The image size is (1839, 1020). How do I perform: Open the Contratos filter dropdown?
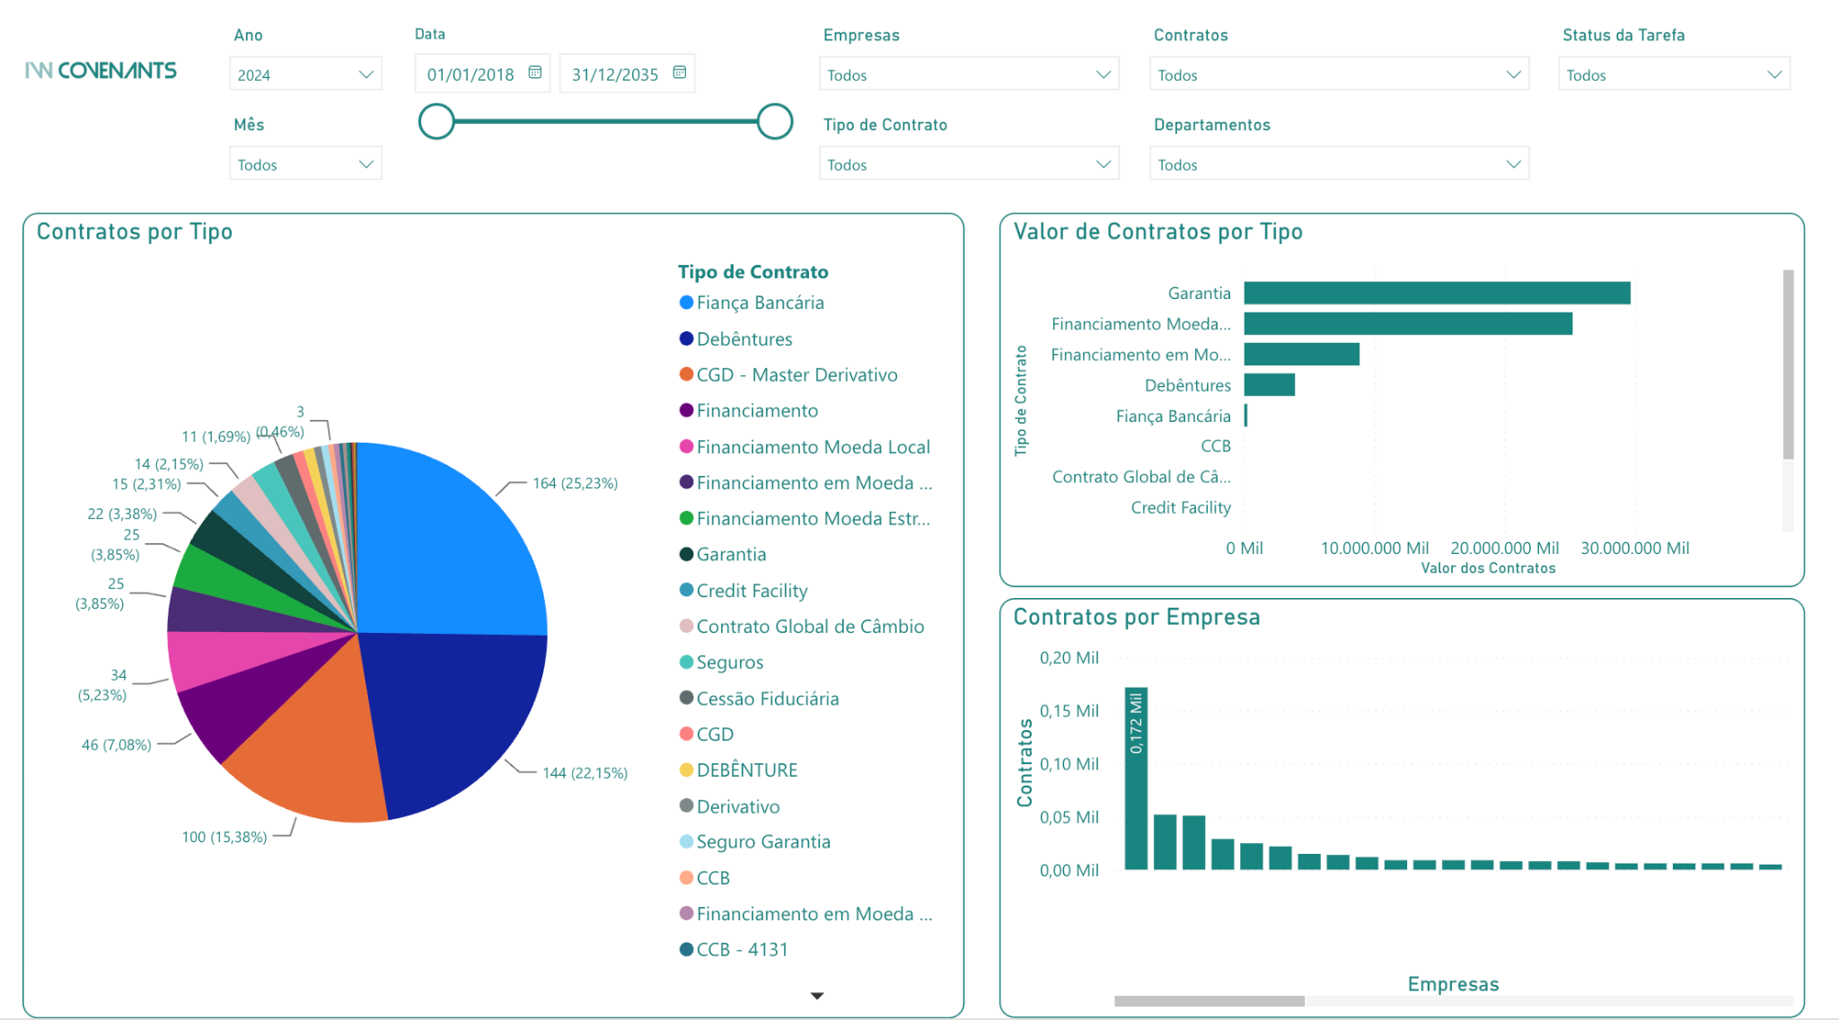(1339, 75)
